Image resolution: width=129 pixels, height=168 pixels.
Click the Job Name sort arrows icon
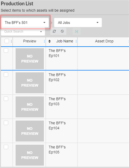click(x=50, y=41)
